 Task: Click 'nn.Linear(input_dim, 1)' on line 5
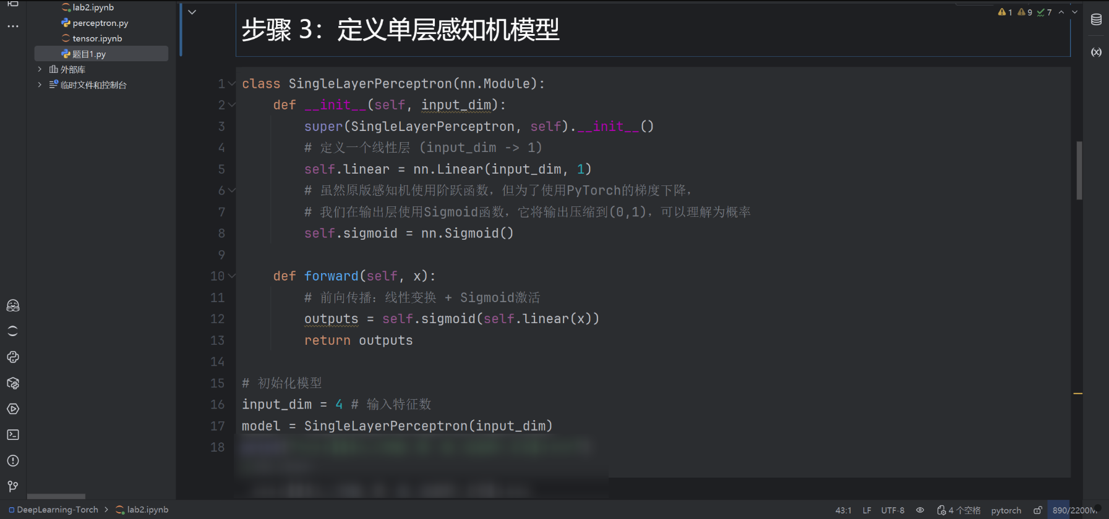point(502,169)
